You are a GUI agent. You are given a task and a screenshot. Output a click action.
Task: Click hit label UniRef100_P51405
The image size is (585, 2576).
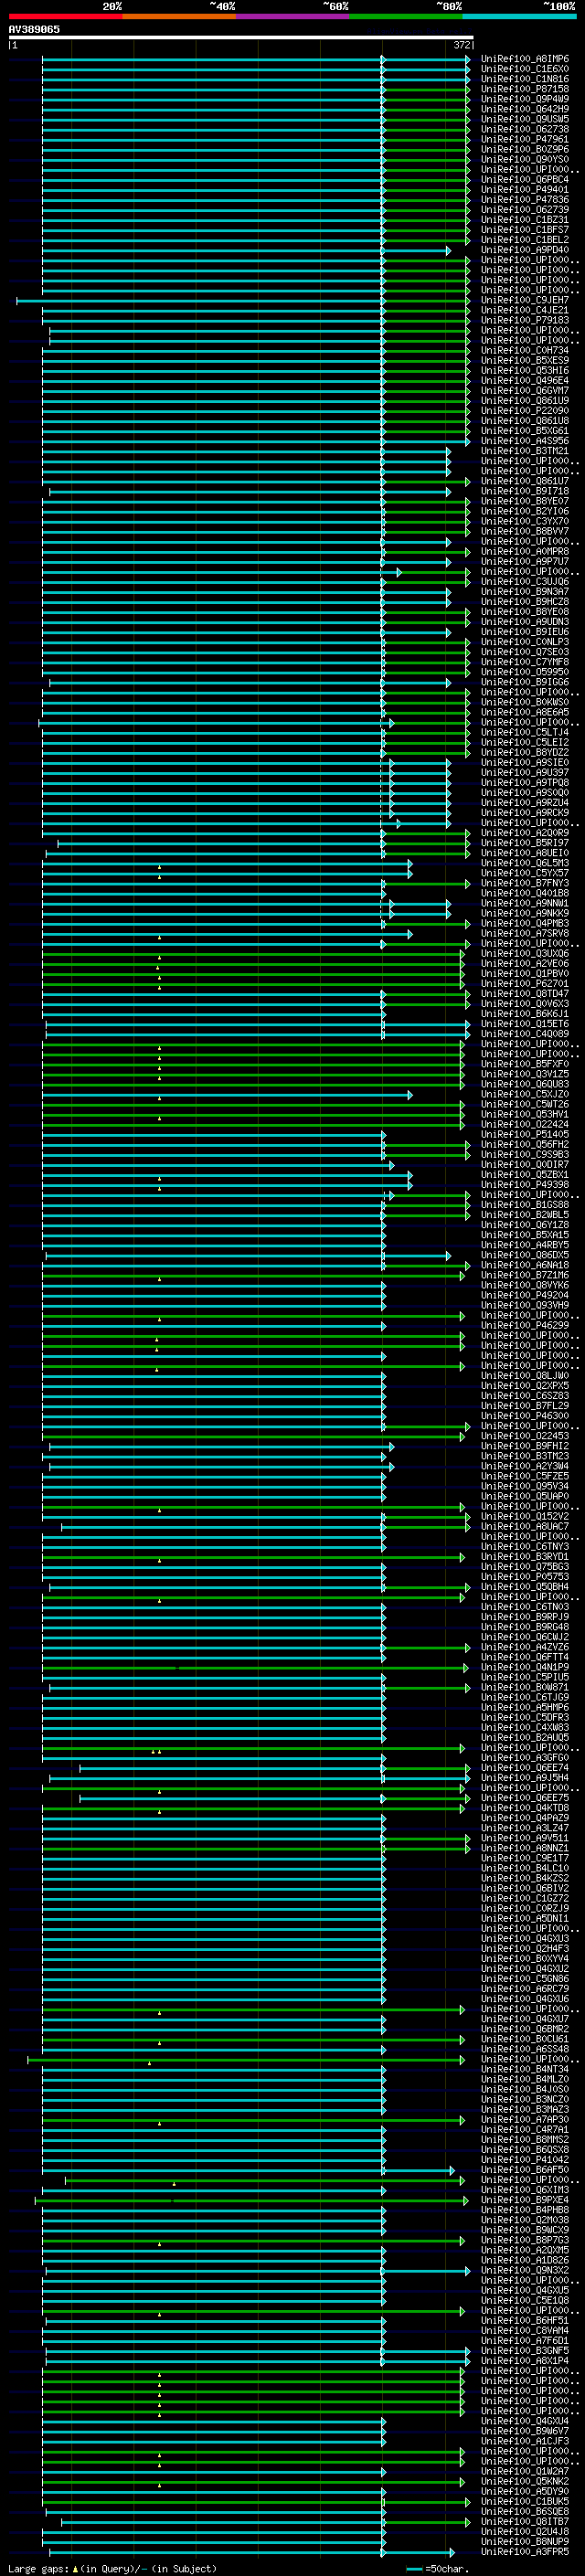coord(524,1134)
